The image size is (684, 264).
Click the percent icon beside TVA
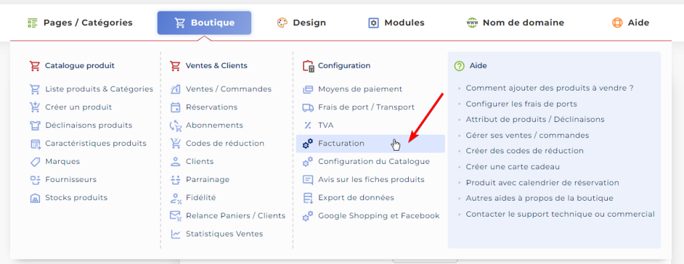(x=308, y=125)
